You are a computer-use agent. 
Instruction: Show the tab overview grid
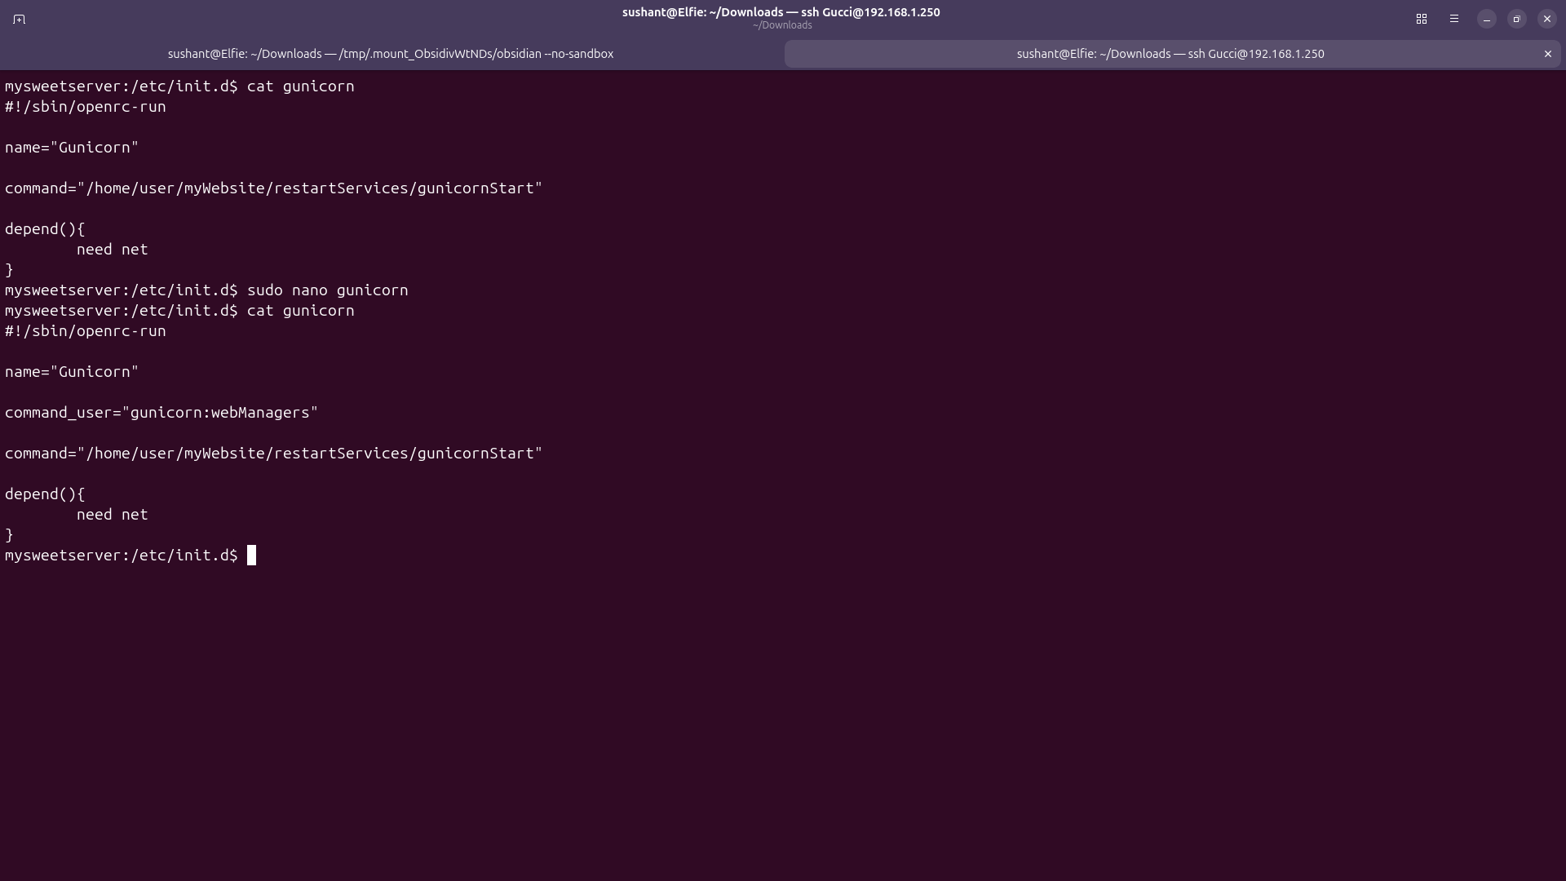pyautogui.click(x=1422, y=19)
